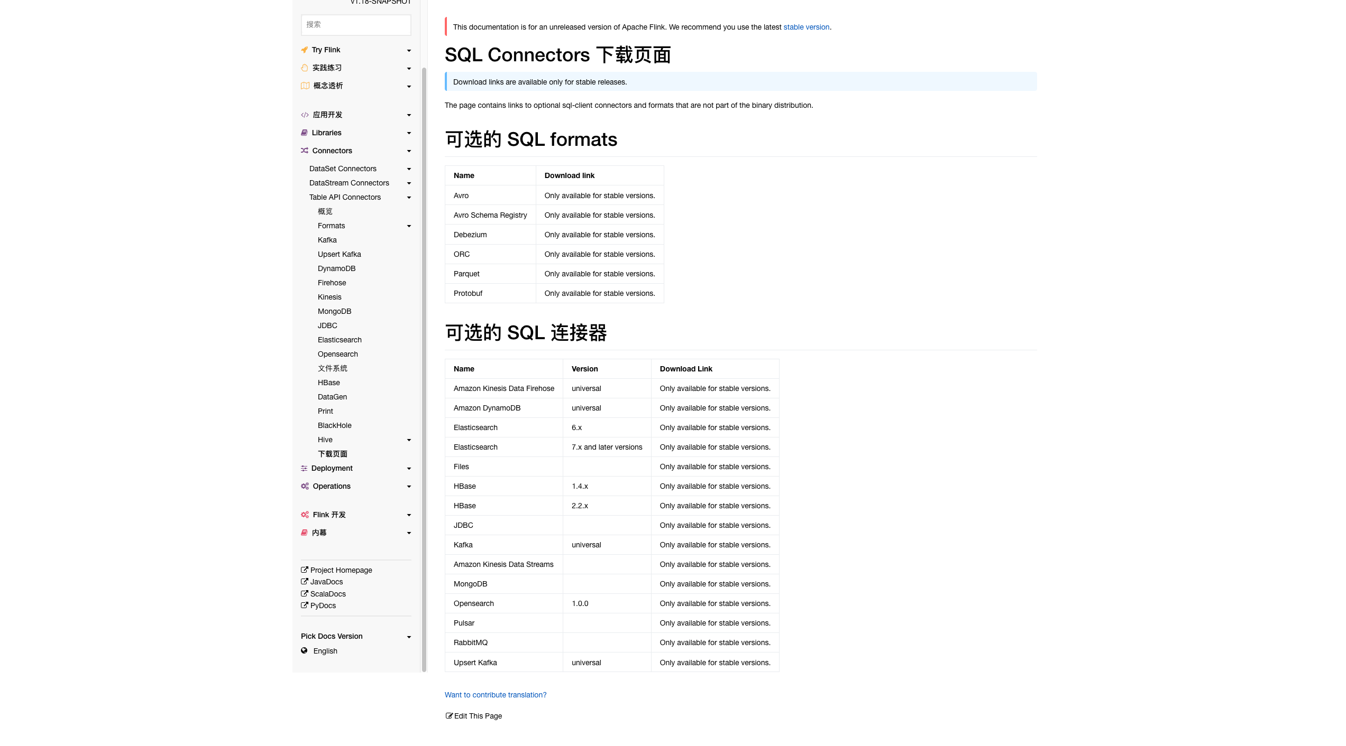Select the 下载页面 sidebar item

(x=333, y=454)
